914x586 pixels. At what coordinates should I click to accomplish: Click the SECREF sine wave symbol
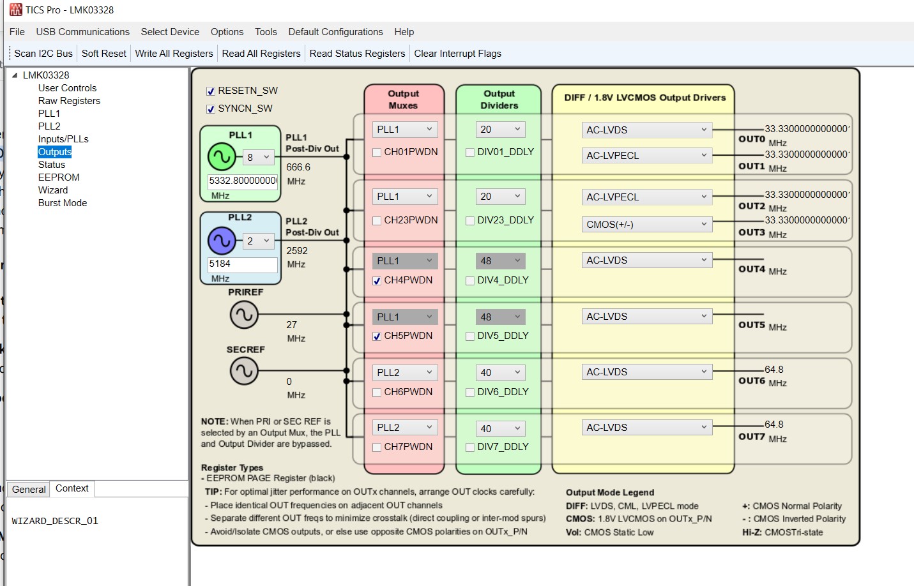[245, 371]
